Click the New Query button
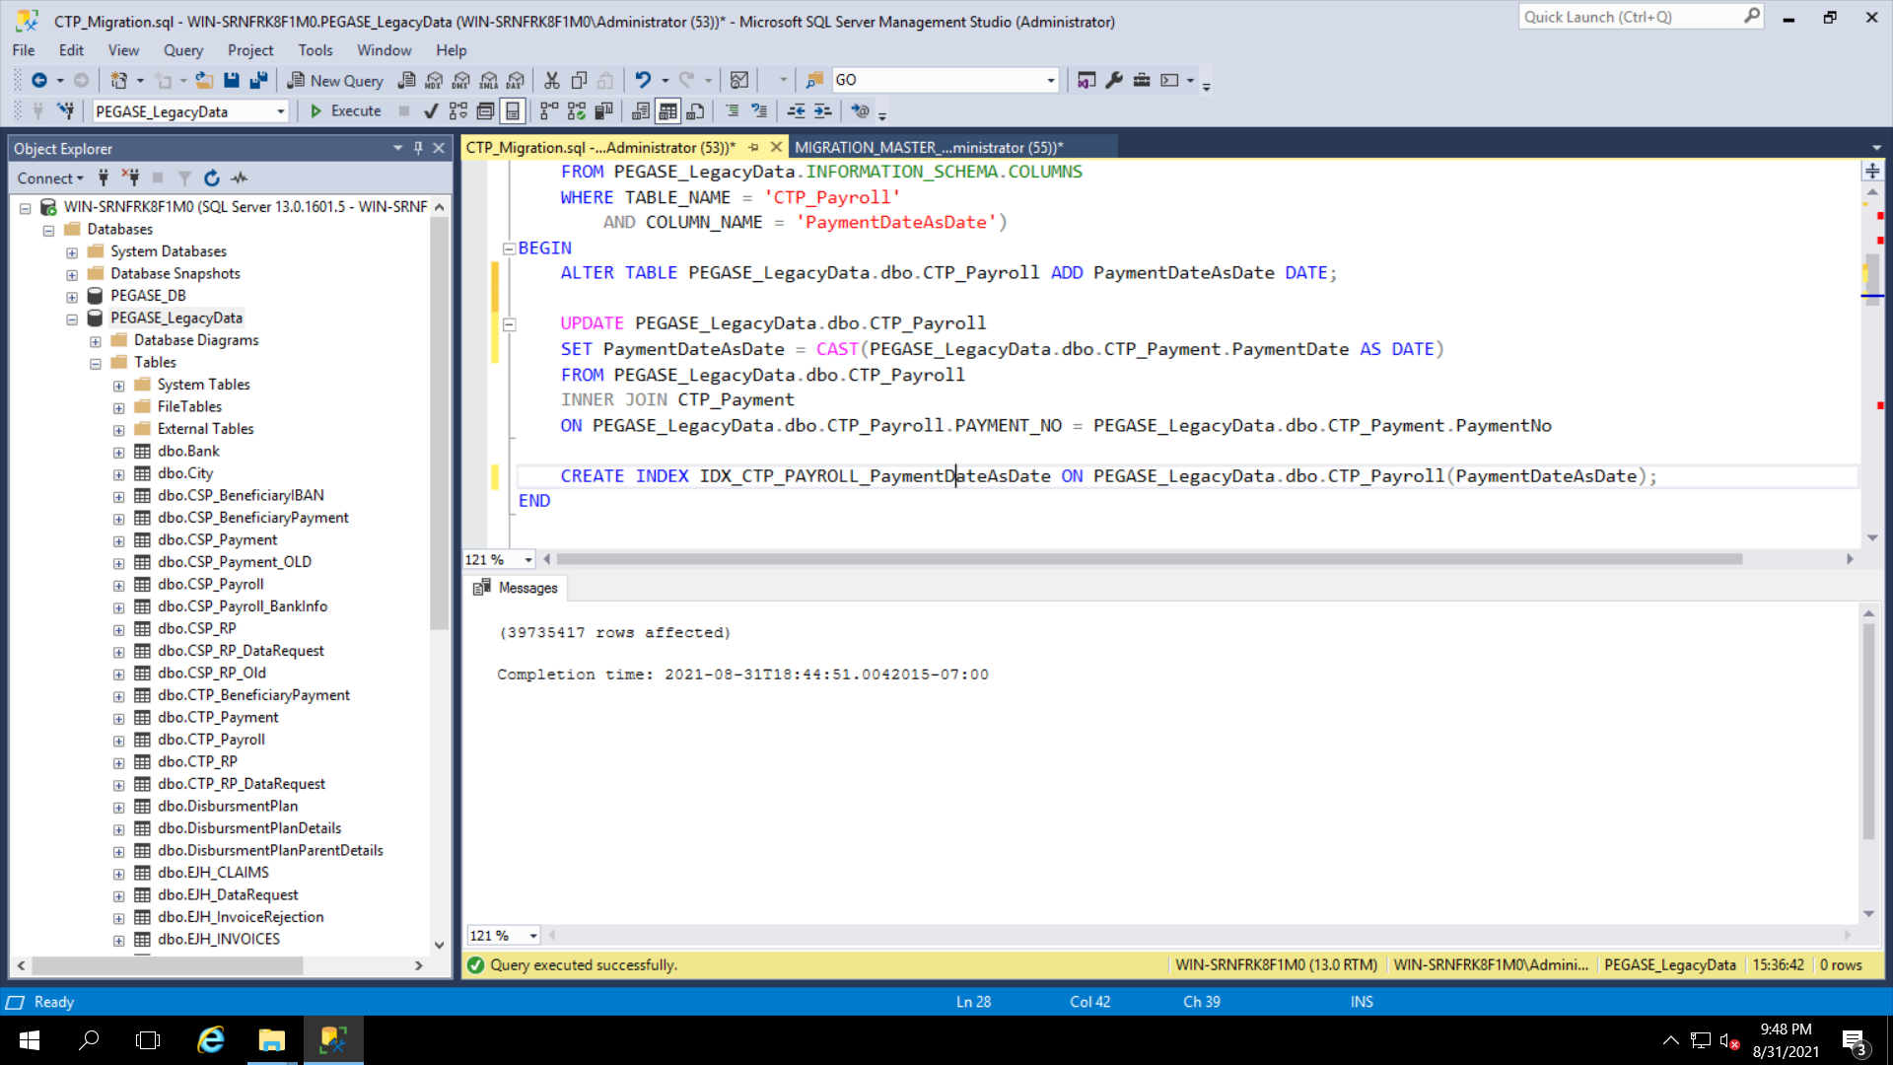1893x1065 pixels. [335, 81]
